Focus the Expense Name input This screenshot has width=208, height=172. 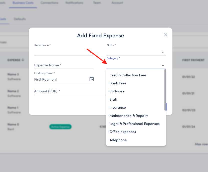coord(64,65)
